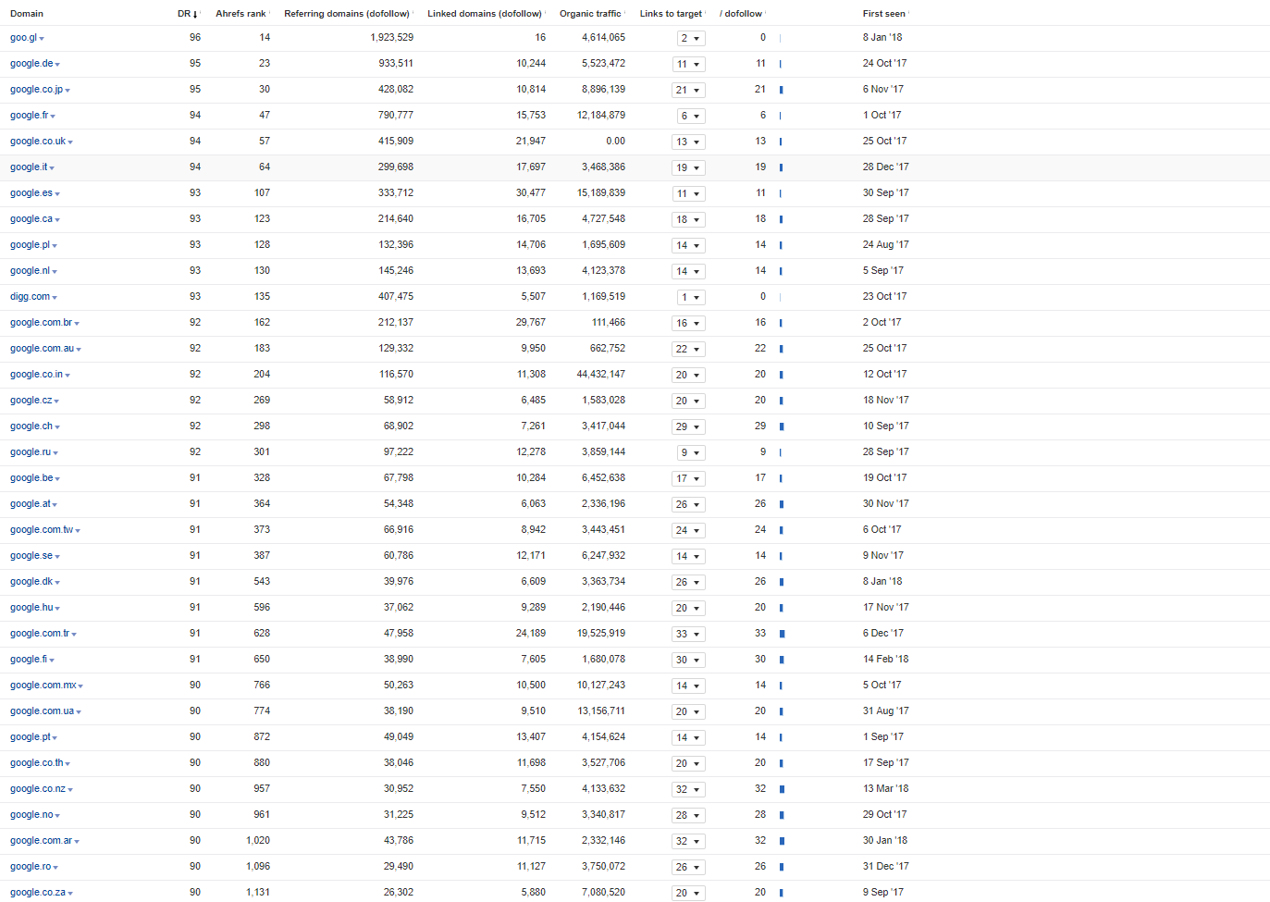
Task: Sort the table by Domain column
Action: (27, 13)
